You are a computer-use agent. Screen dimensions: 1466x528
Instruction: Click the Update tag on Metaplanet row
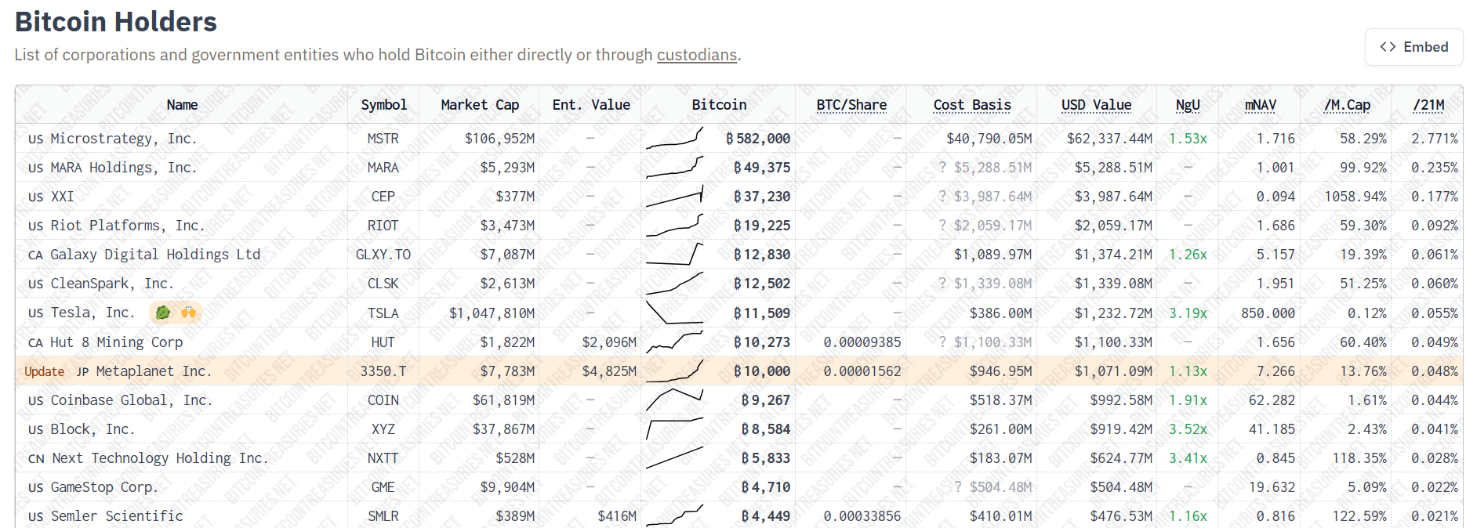coord(45,371)
